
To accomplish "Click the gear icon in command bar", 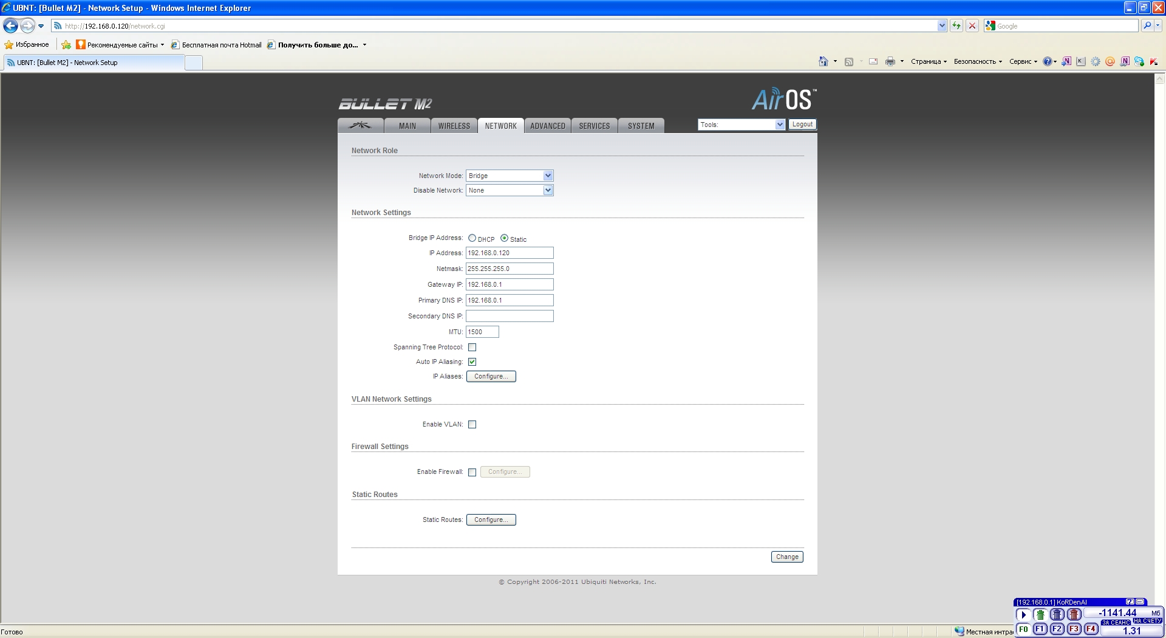I will click(1096, 61).
